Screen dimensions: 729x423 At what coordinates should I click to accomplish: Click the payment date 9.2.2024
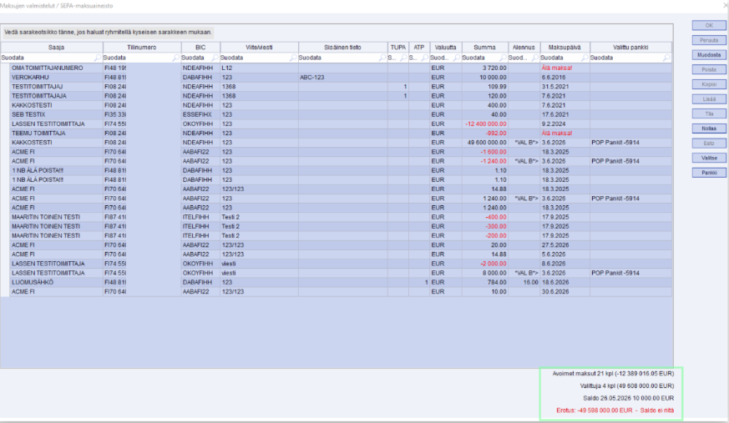click(554, 124)
